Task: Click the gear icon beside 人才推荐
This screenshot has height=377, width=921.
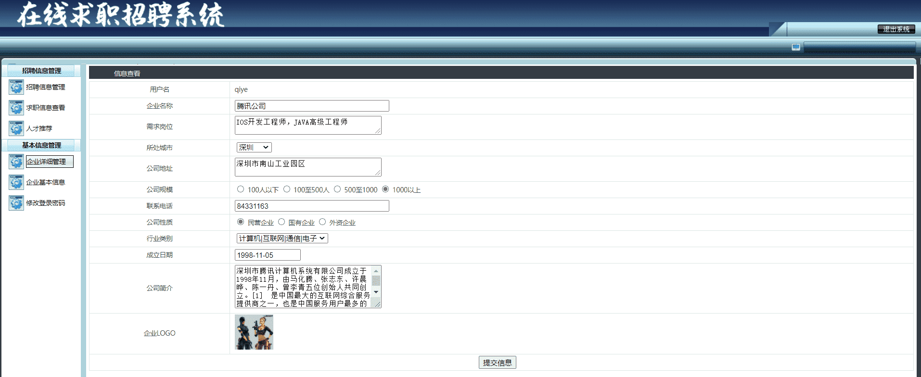Action: point(16,128)
